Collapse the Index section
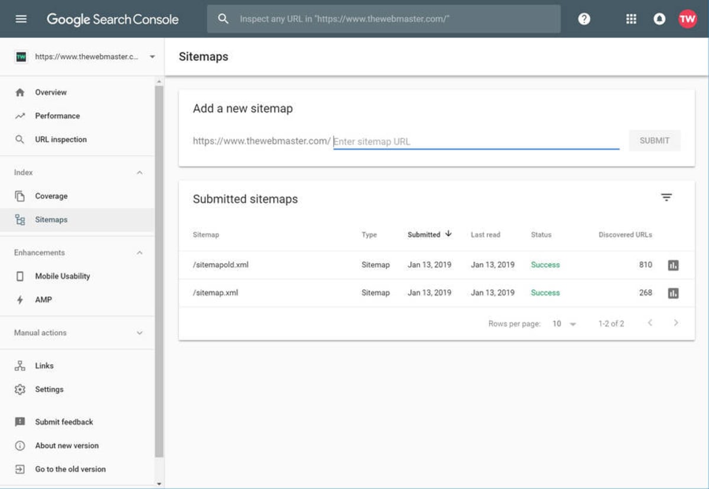 (139, 173)
